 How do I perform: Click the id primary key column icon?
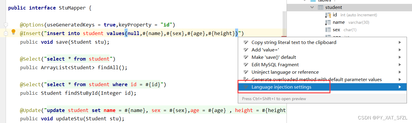coord(328,15)
